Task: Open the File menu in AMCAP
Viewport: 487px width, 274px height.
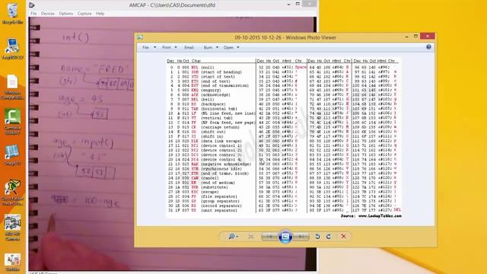Action: (x=33, y=14)
